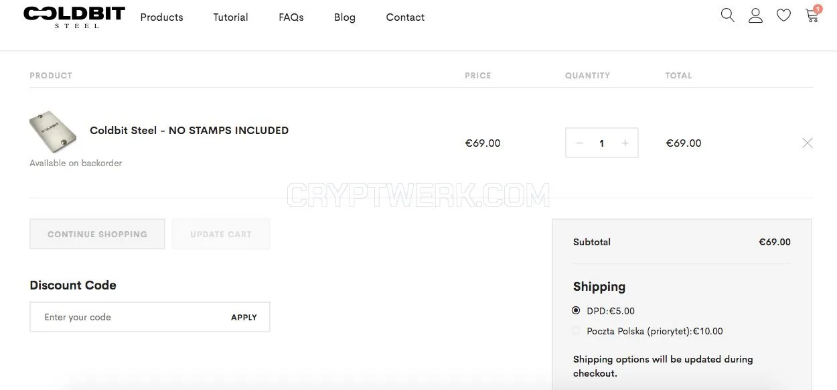Focus the discount code input field
This screenshot has width=837, height=390.
127,317
